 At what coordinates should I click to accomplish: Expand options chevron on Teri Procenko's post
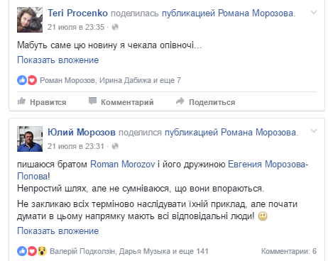pos(314,12)
